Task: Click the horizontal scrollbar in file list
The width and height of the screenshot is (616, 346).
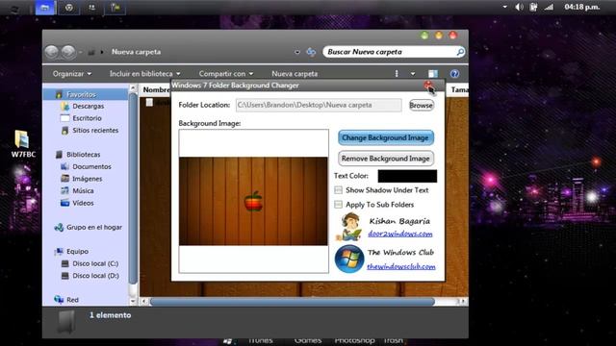Action: pos(293,302)
